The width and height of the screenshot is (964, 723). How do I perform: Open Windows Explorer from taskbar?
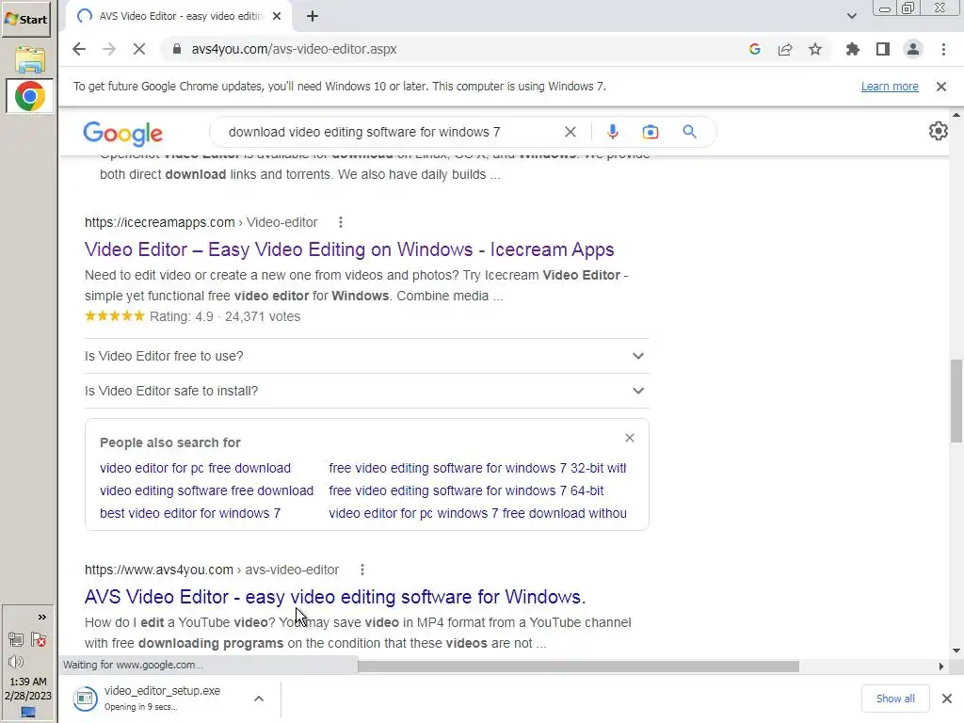point(29,60)
